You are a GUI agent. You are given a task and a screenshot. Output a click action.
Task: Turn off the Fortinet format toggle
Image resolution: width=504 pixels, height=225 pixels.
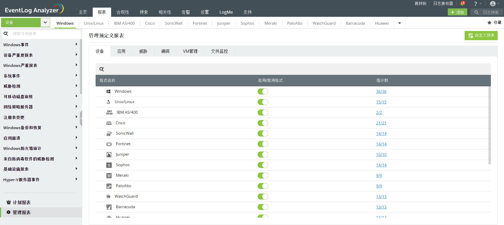[x=263, y=144]
